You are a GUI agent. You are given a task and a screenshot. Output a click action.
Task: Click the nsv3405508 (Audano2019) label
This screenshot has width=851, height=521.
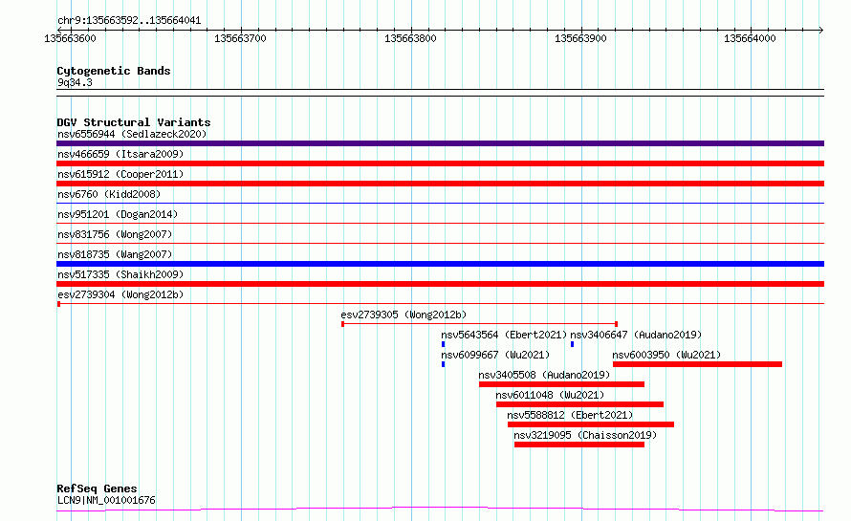tap(544, 375)
